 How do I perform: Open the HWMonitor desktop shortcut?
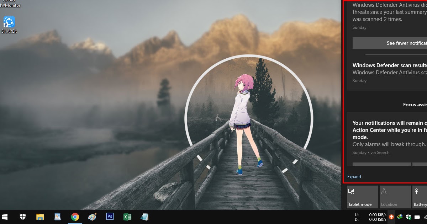(9, 4)
